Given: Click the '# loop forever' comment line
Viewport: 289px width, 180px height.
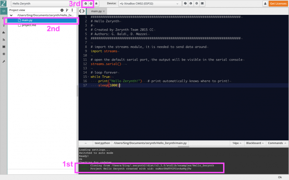Looking at the screenshot, I should pyautogui.click(x=104, y=72).
